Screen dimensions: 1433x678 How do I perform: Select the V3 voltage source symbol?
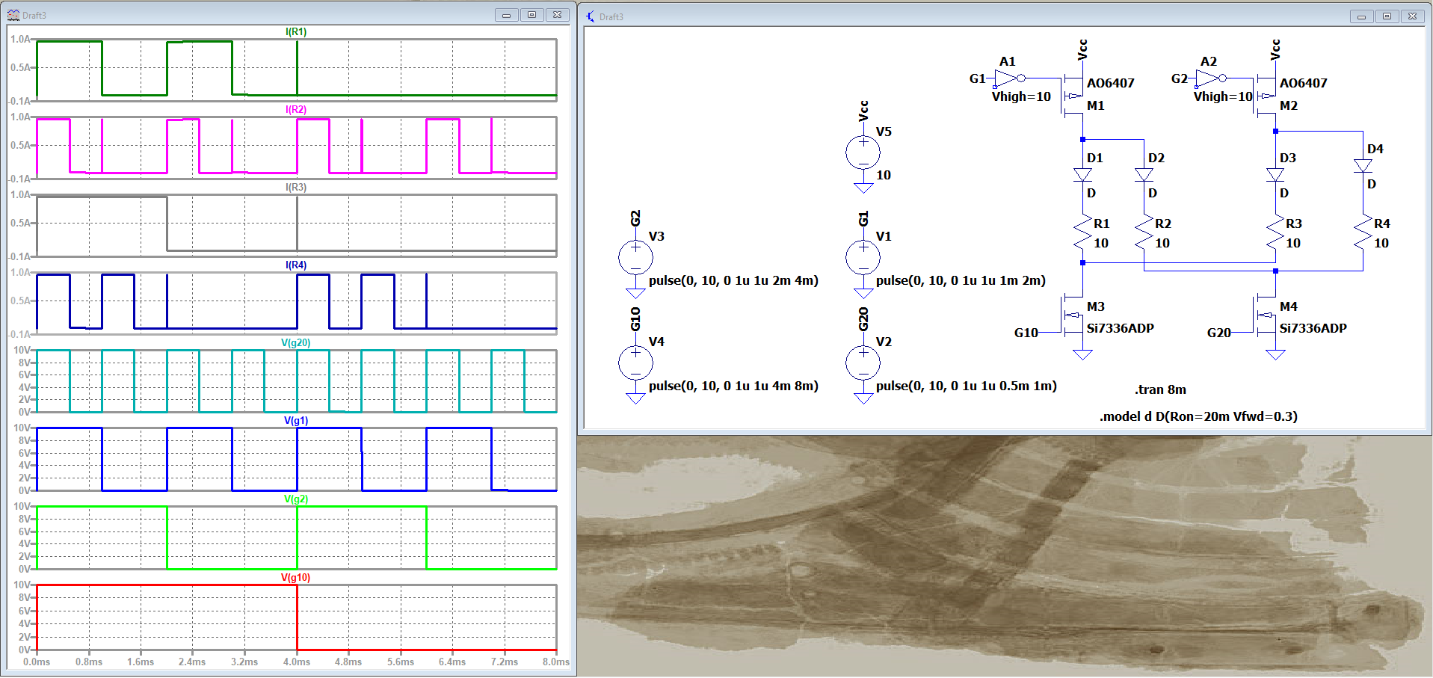pos(635,258)
